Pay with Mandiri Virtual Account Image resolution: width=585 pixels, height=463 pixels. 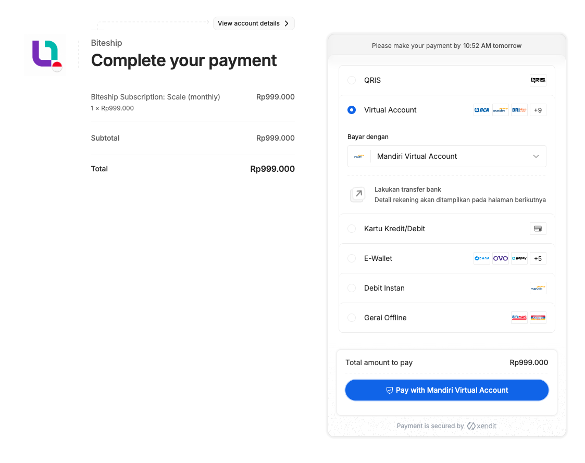point(446,390)
